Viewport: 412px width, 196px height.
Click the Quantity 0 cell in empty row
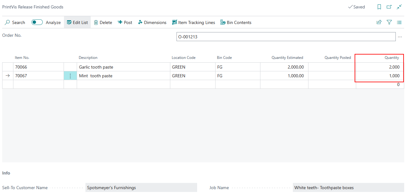pyautogui.click(x=380, y=84)
